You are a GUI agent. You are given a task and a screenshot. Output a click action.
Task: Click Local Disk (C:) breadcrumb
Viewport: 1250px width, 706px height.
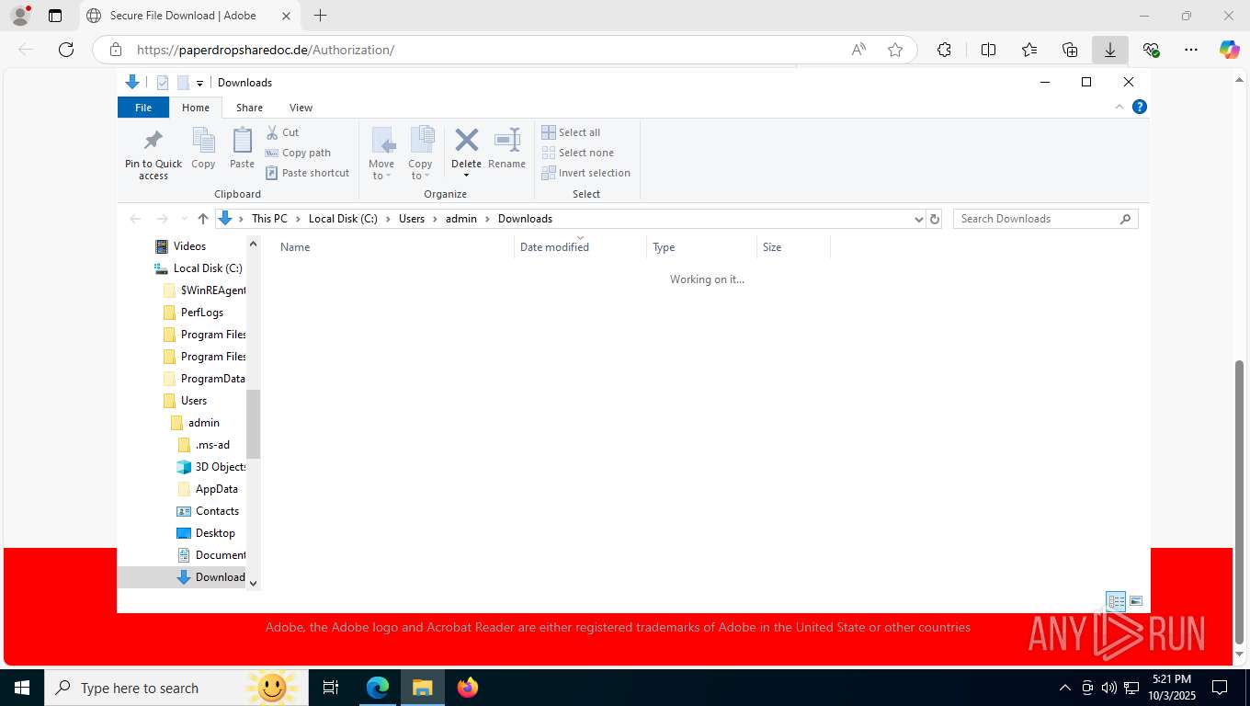pos(343,219)
